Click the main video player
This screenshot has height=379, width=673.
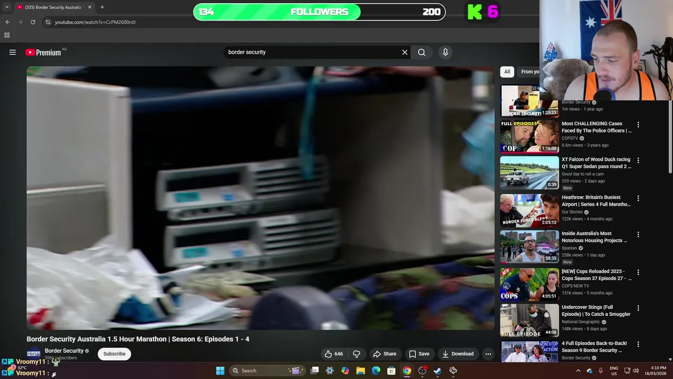tap(260, 198)
